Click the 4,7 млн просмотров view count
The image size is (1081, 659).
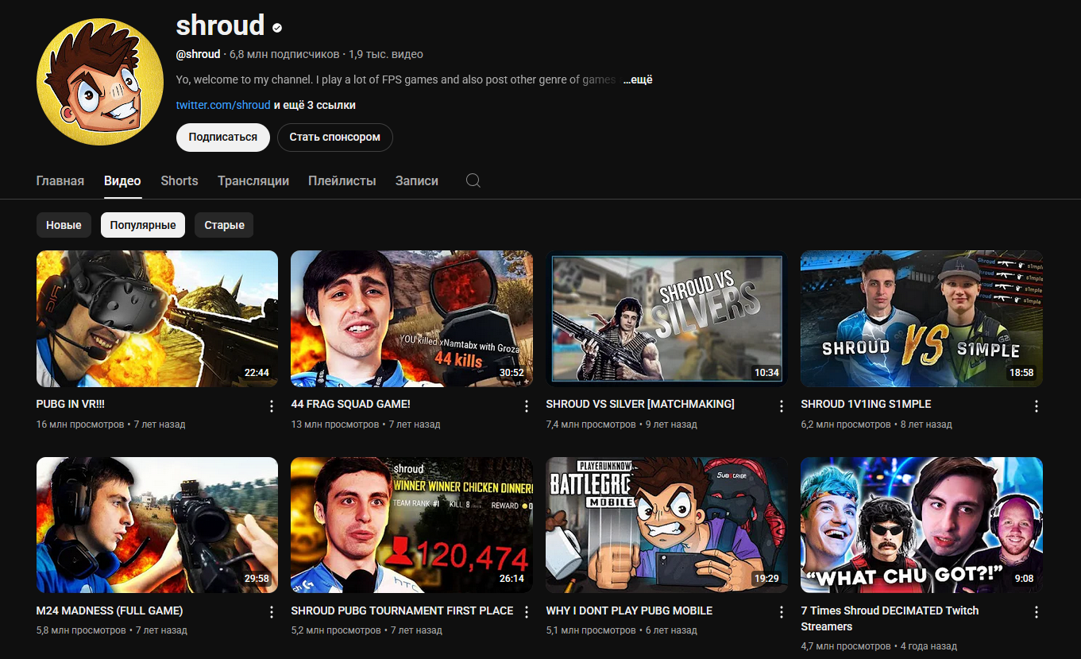point(846,646)
